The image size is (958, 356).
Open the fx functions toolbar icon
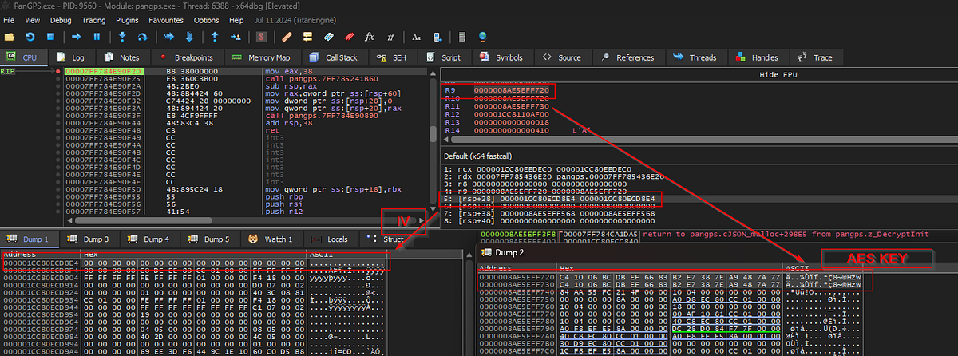370,37
